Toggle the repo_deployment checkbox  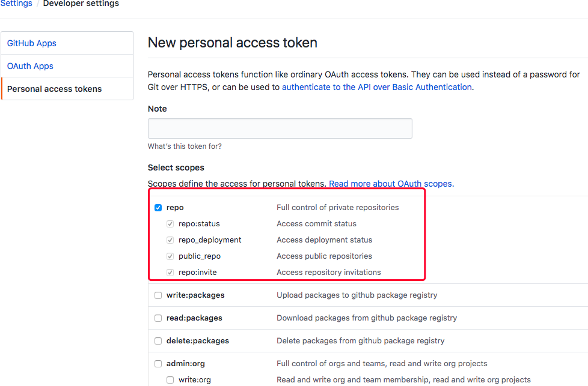170,240
